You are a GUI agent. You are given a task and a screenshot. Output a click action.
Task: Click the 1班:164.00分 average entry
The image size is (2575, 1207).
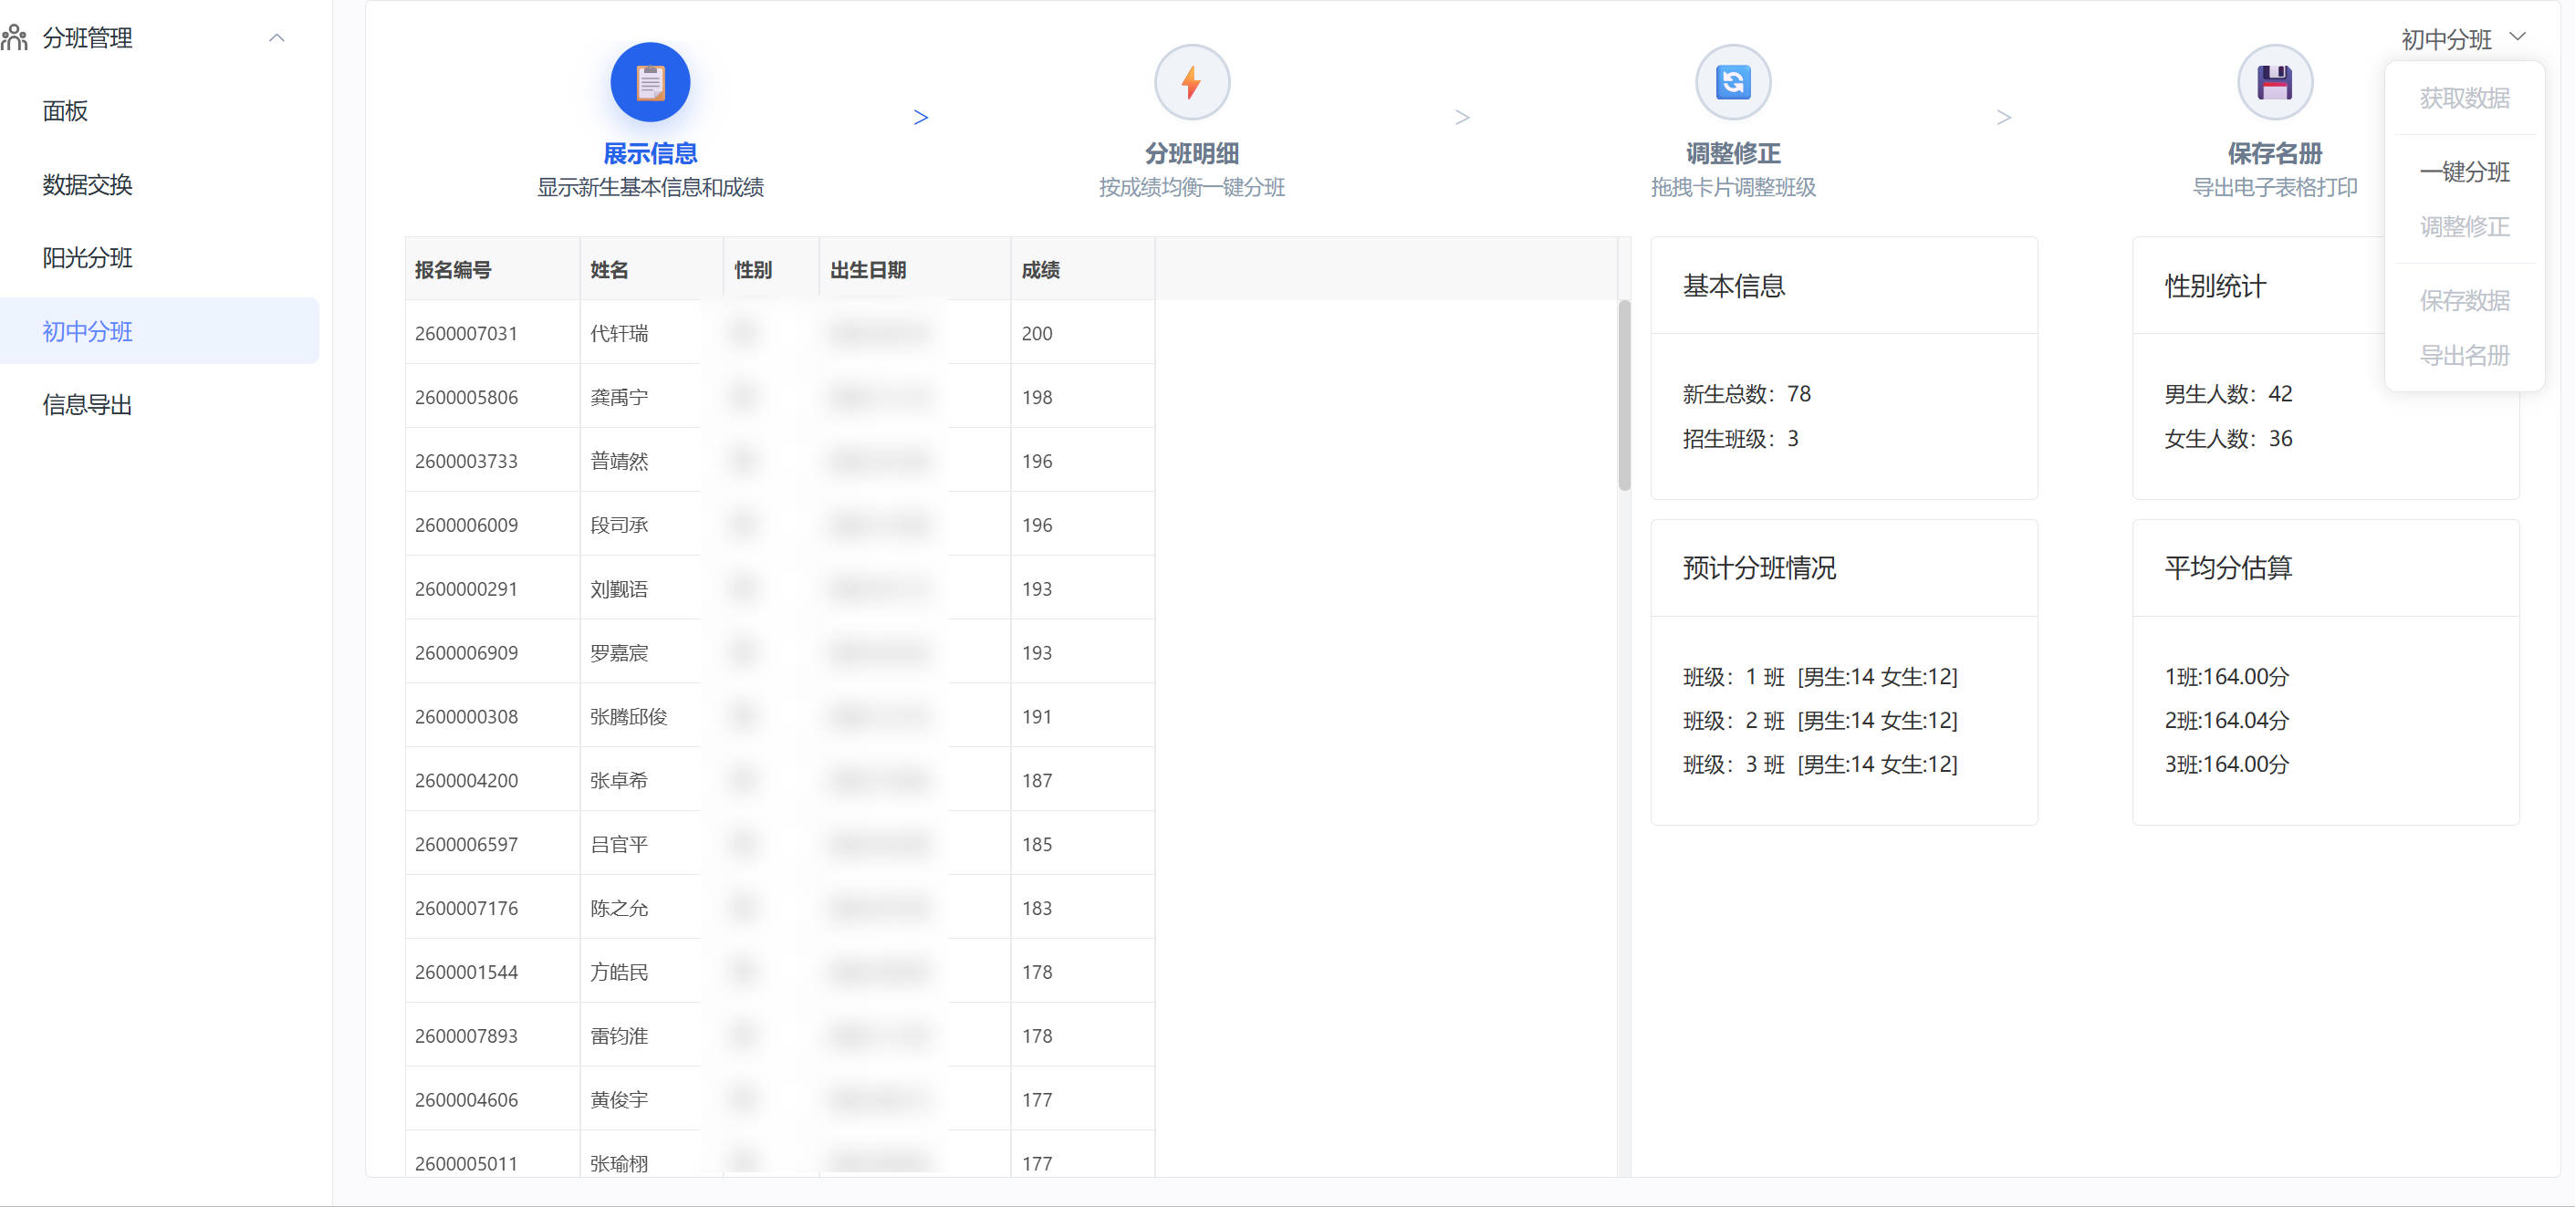2226,678
